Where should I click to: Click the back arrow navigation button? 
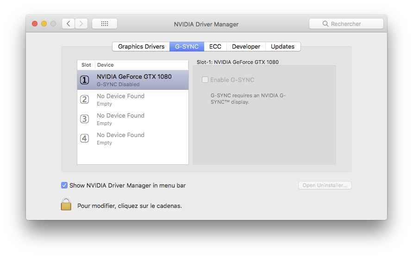click(x=68, y=24)
